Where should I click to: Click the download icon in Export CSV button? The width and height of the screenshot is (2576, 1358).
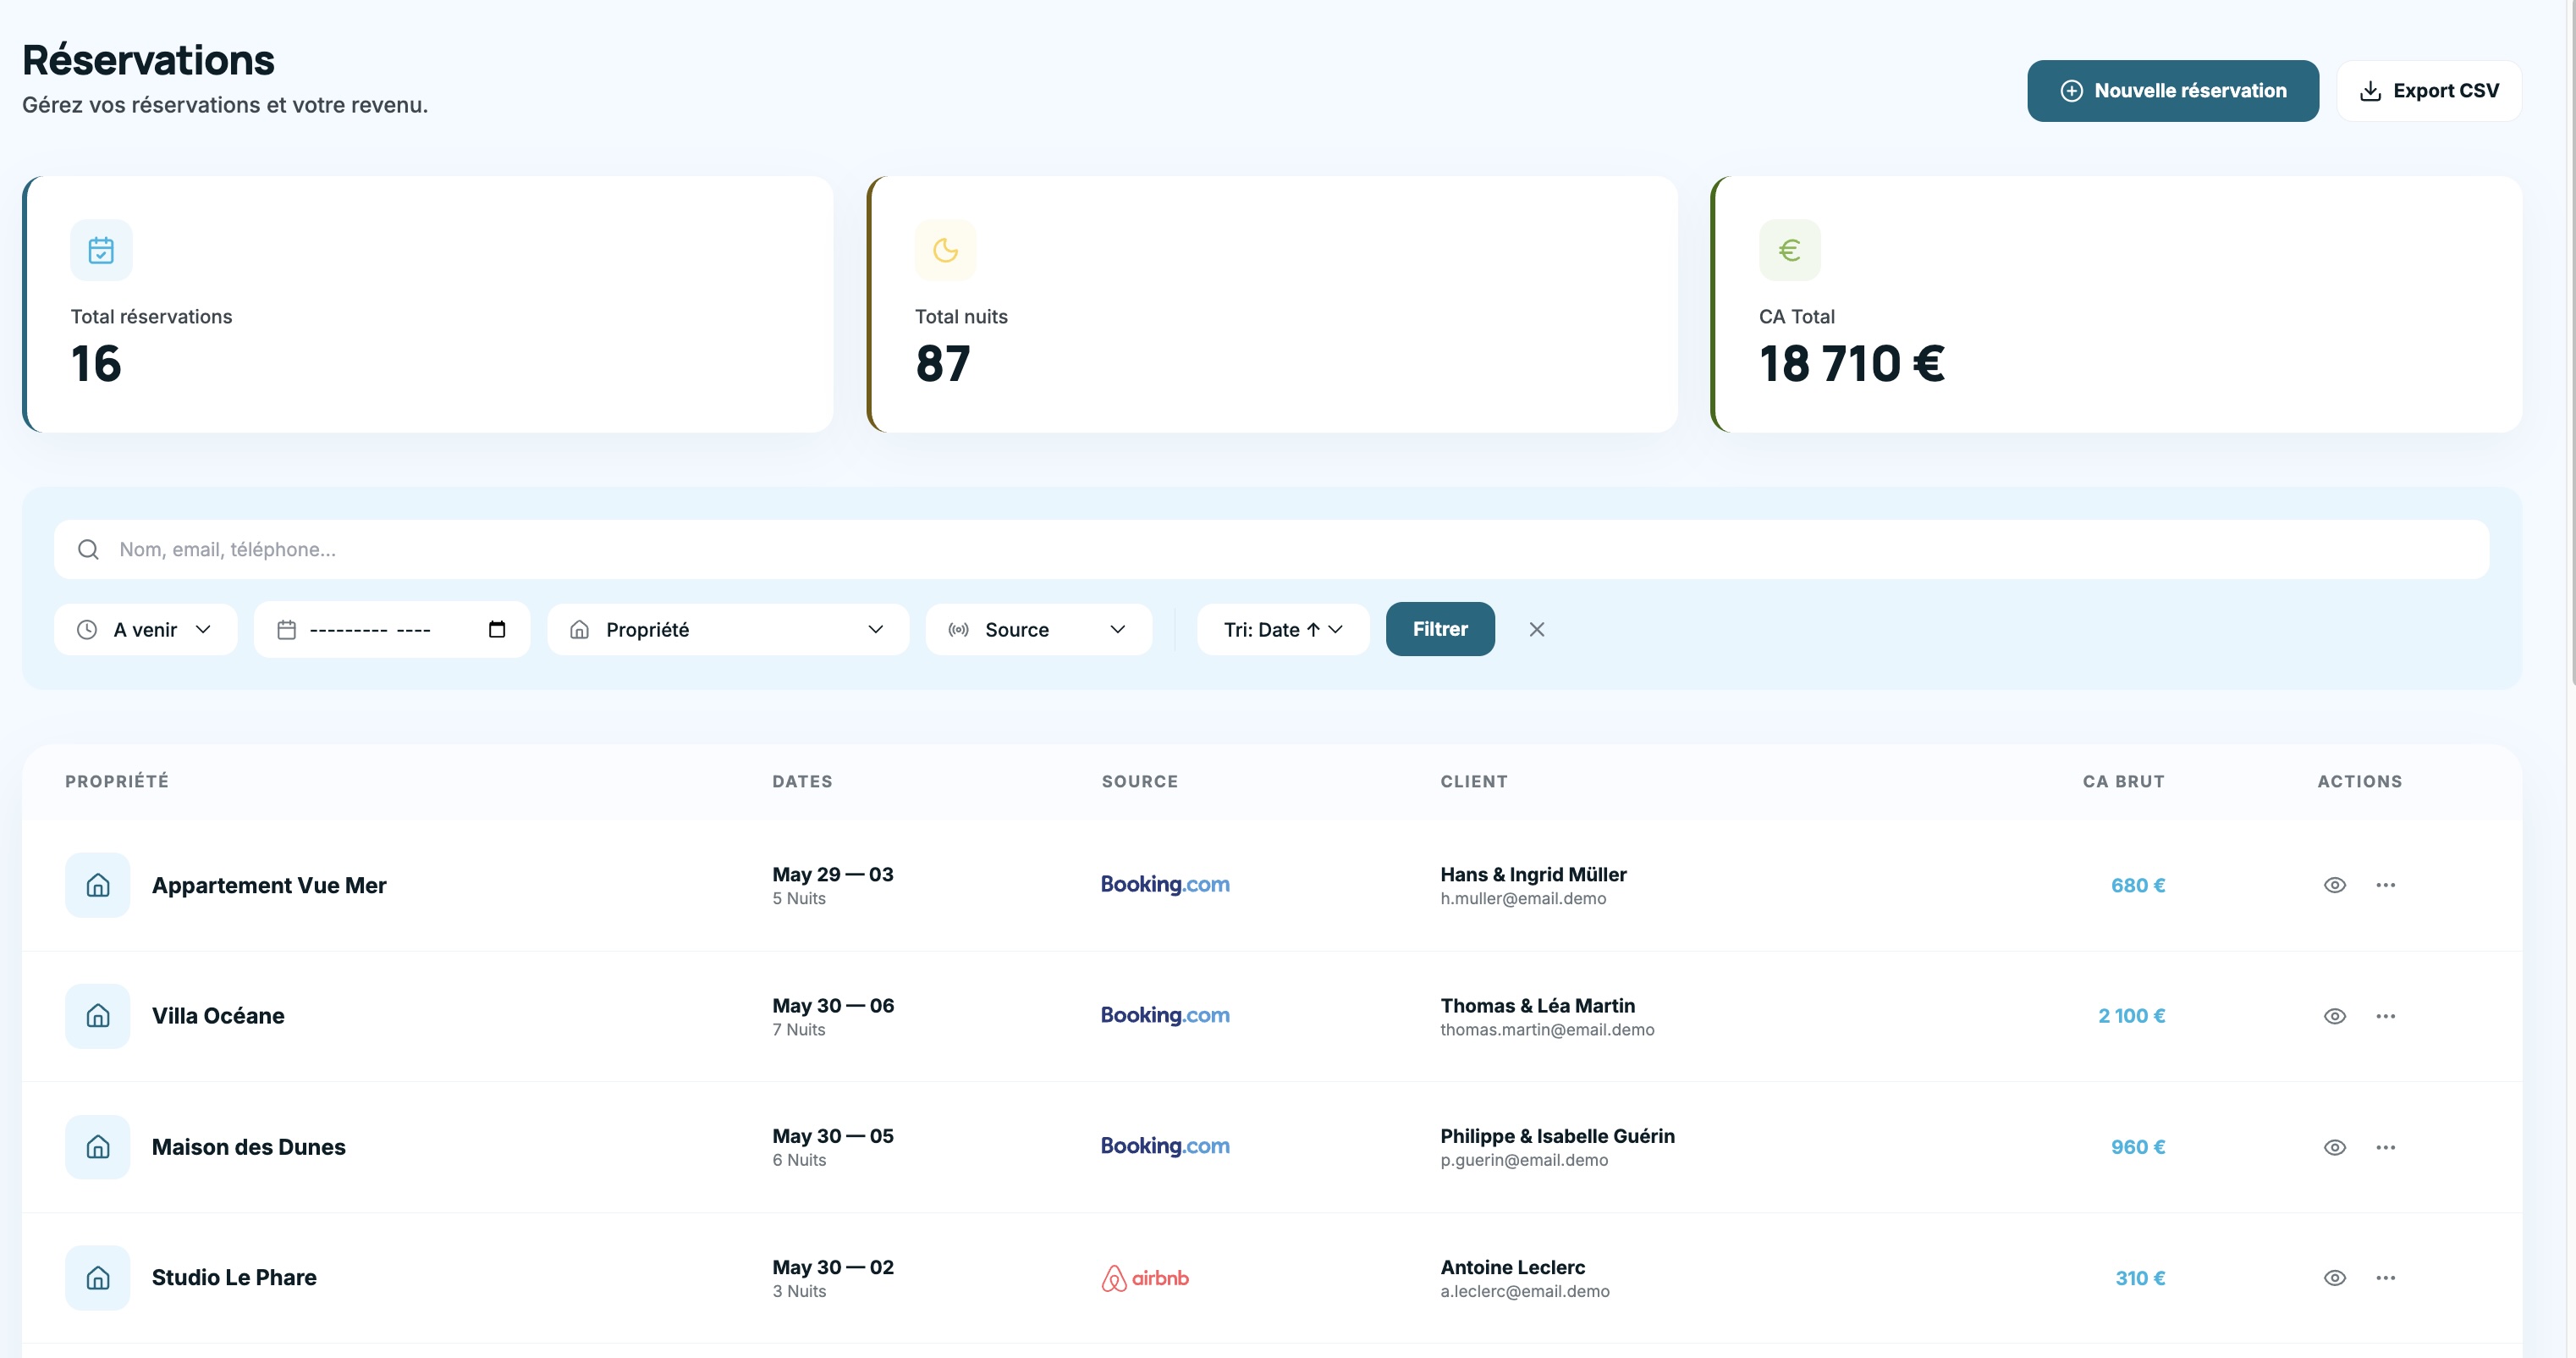[x=2370, y=91]
